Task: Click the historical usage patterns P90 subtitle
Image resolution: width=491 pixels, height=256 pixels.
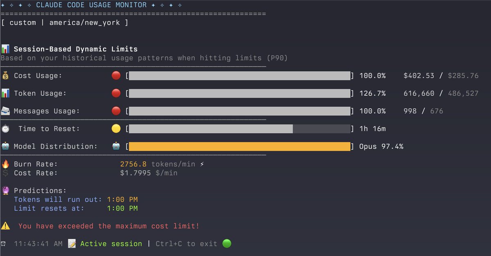Action: point(144,58)
